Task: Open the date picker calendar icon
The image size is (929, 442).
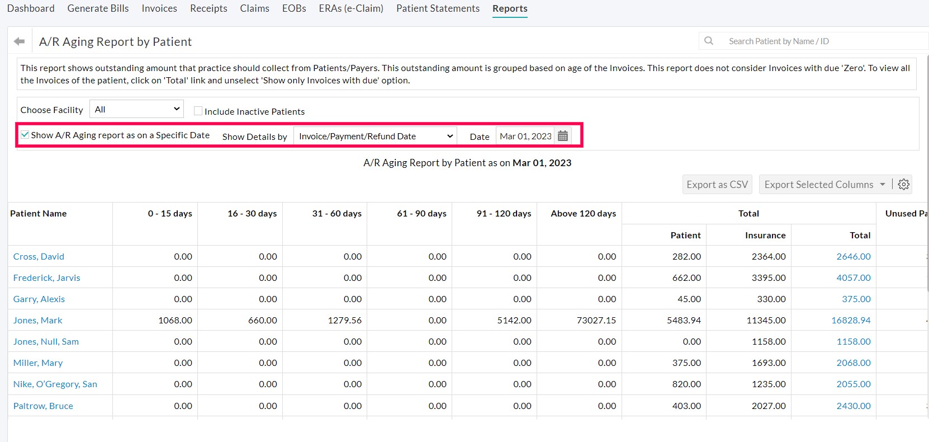Action: point(563,136)
